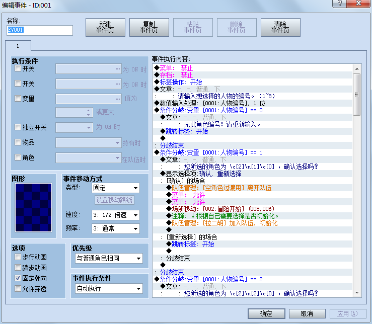The width and height of the screenshot is (372, 324).
Task: Open the 事件执行条件 dropdown 自动执行
Action: (x=109, y=288)
